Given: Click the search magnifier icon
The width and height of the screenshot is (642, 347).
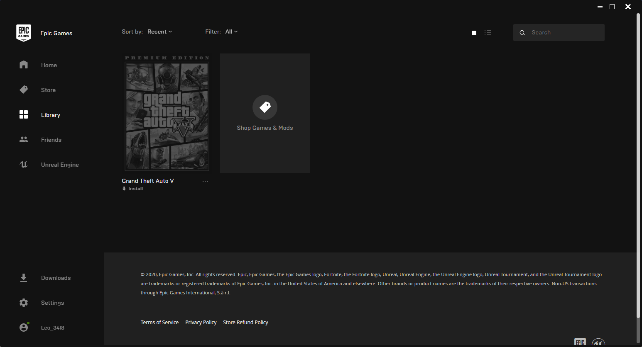Looking at the screenshot, I should tap(522, 33).
